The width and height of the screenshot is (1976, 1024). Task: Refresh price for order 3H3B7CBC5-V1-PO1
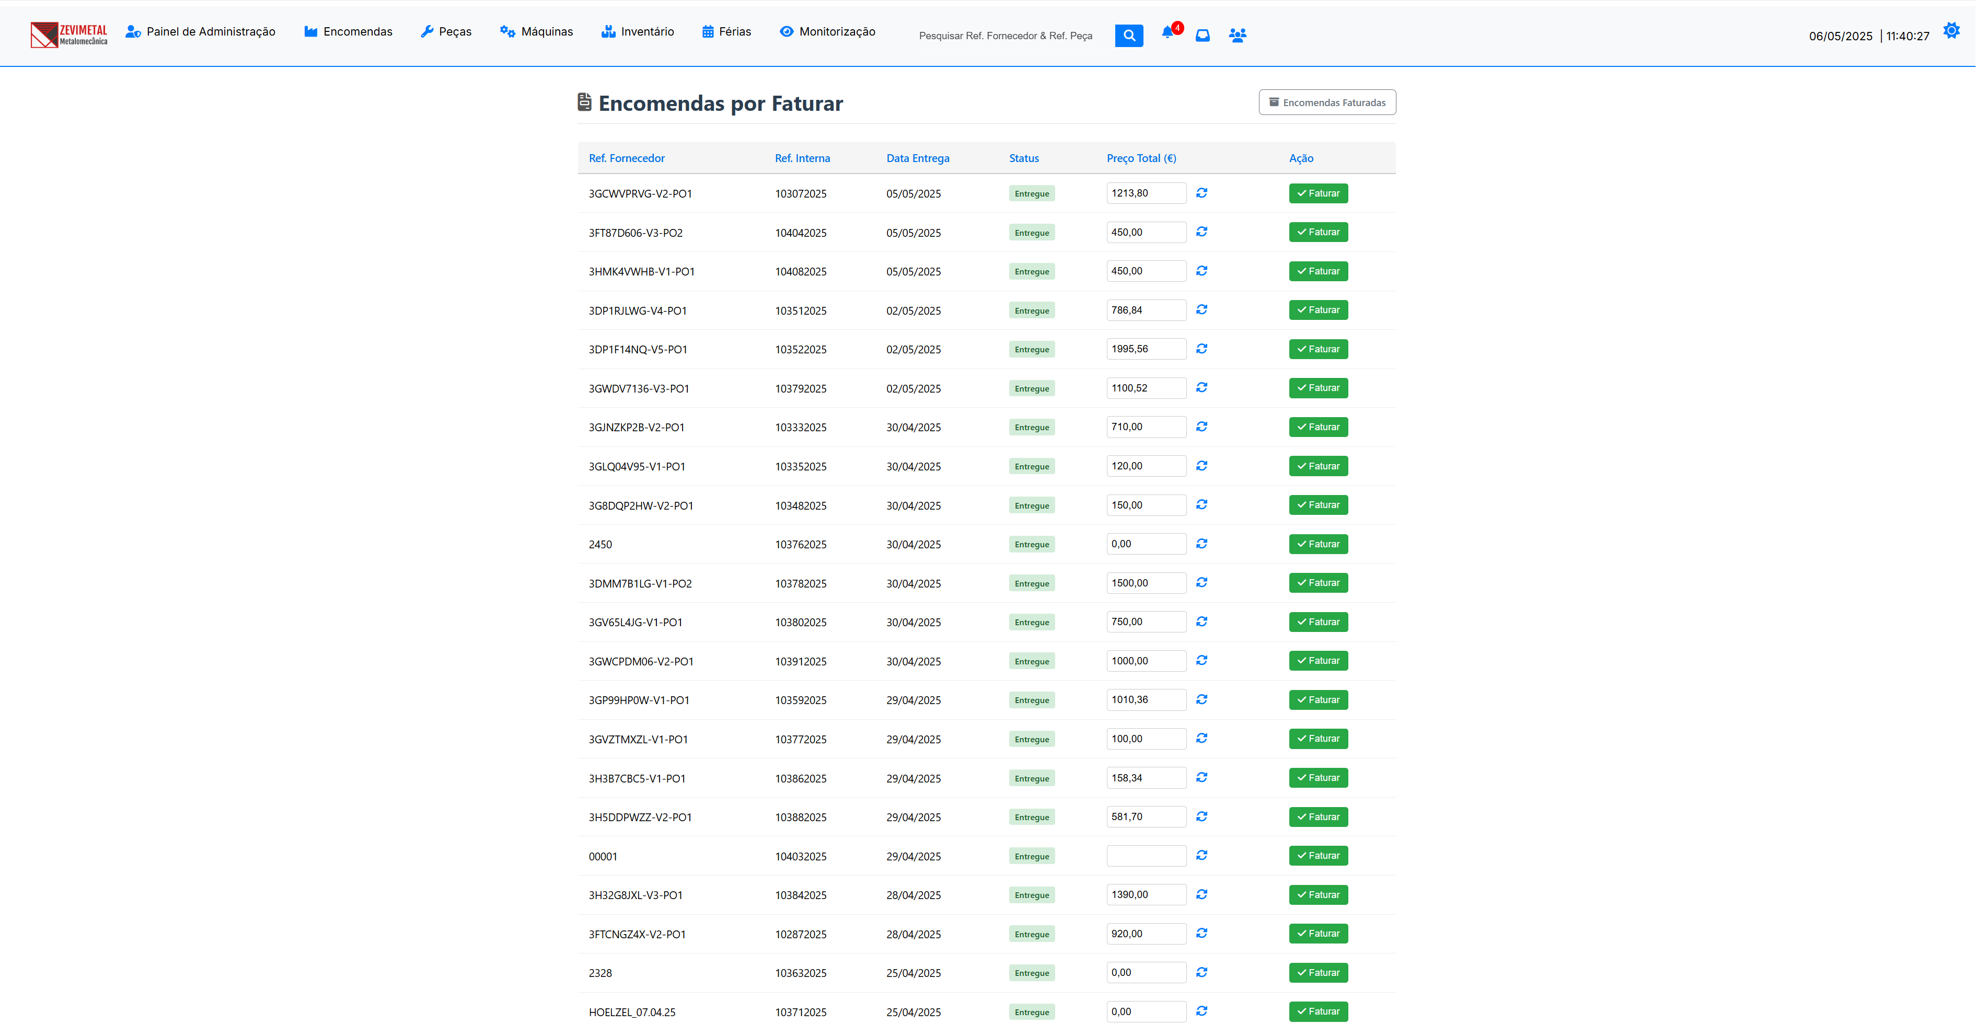tap(1201, 777)
